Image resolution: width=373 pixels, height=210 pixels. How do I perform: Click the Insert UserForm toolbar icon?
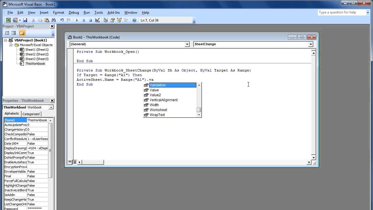pyautogui.click(x=15, y=20)
